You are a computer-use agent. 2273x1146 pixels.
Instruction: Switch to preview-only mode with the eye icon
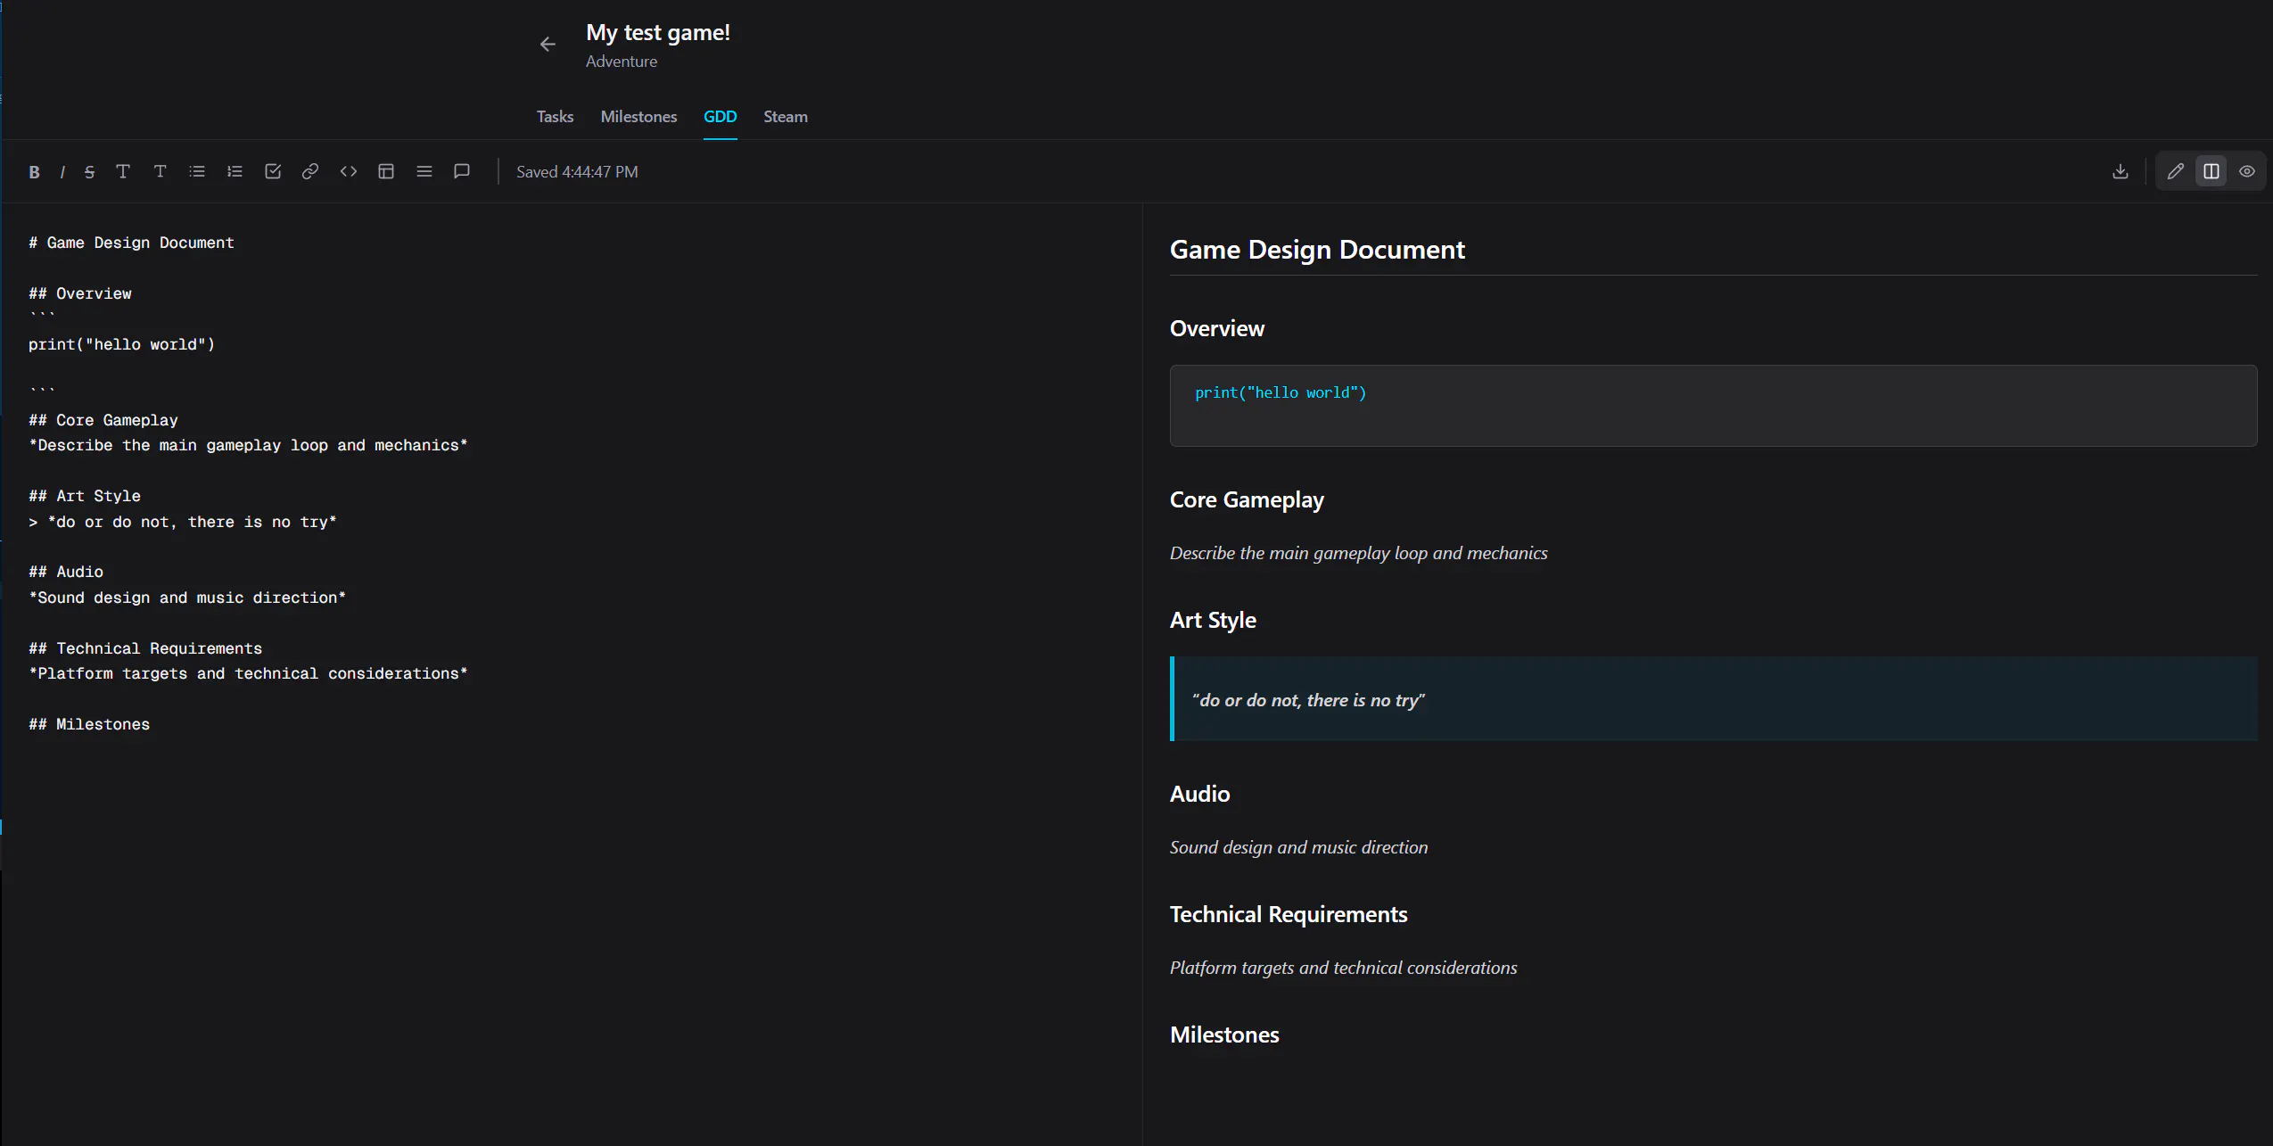(2247, 171)
